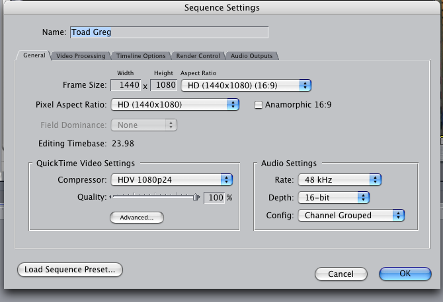This screenshot has height=302, width=443.
Task: Open the audio Rate dropdown
Action: tap(339, 179)
